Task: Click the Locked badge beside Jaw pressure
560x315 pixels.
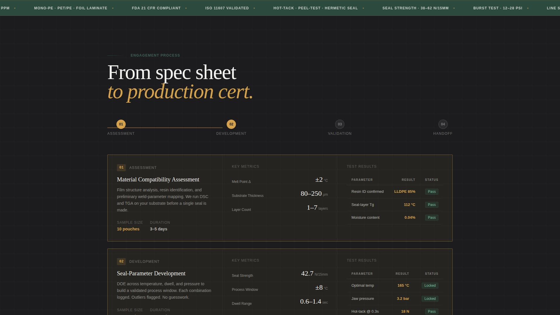Action: point(430,298)
